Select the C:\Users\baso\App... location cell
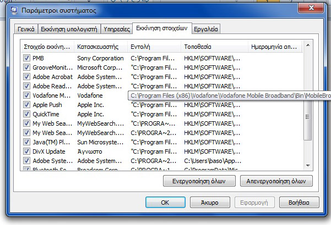331x225 pixels. tap(213, 161)
